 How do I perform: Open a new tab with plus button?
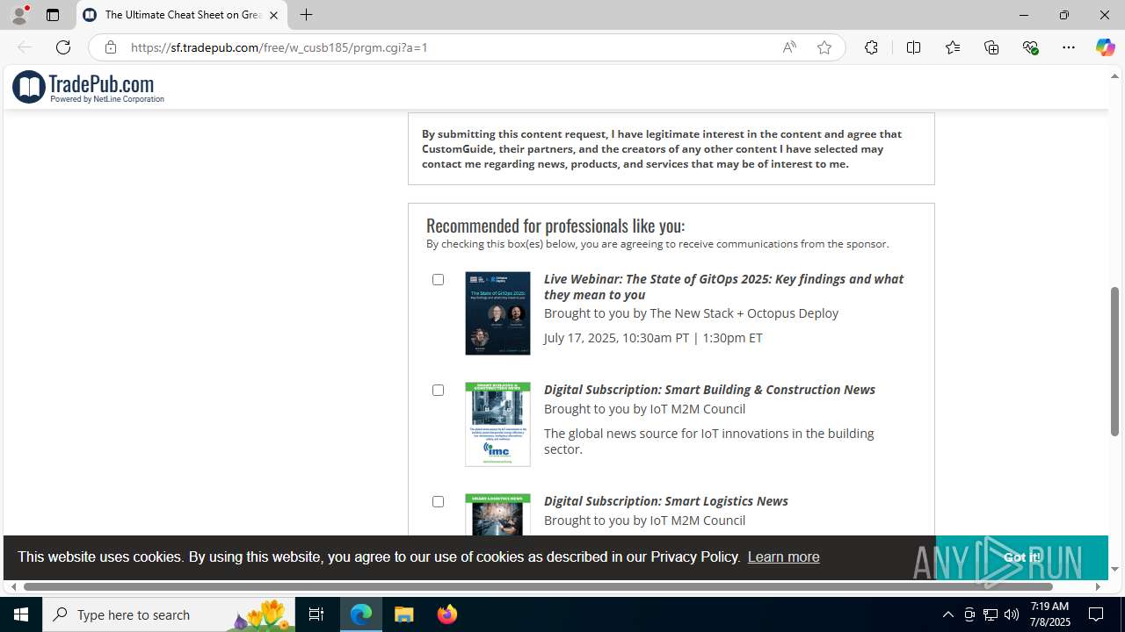click(x=306, y=15)
